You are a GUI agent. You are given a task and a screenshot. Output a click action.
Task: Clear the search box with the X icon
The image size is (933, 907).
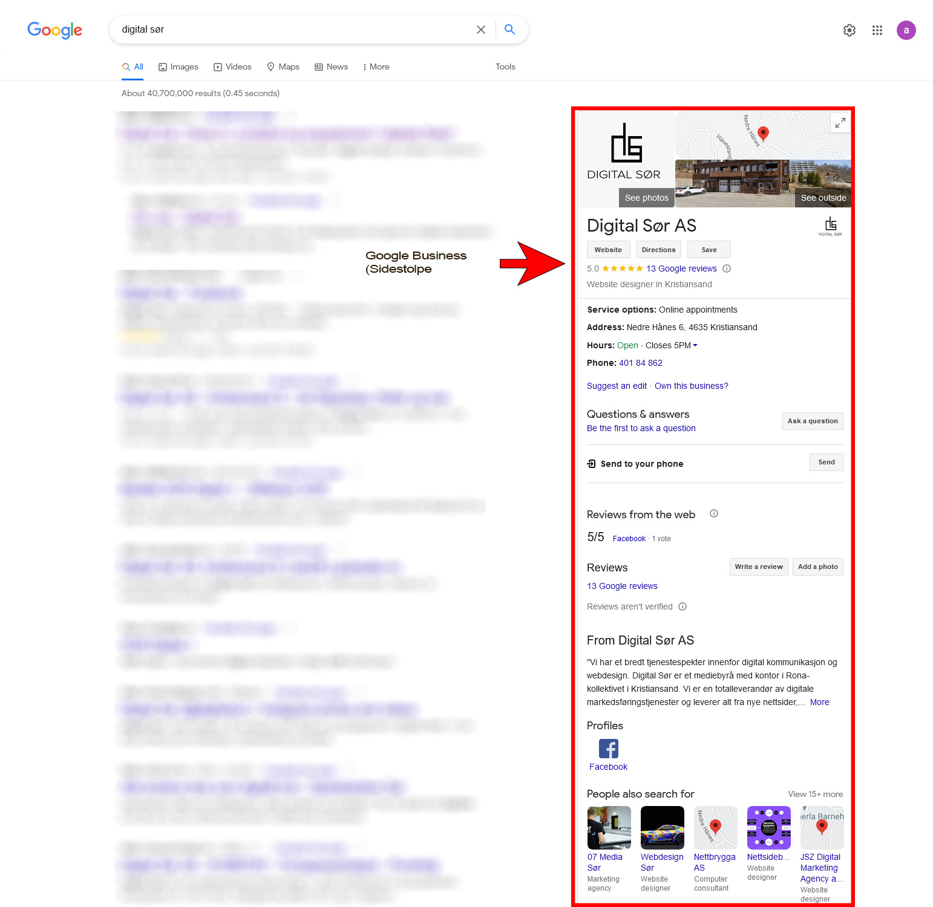[480, 30]
